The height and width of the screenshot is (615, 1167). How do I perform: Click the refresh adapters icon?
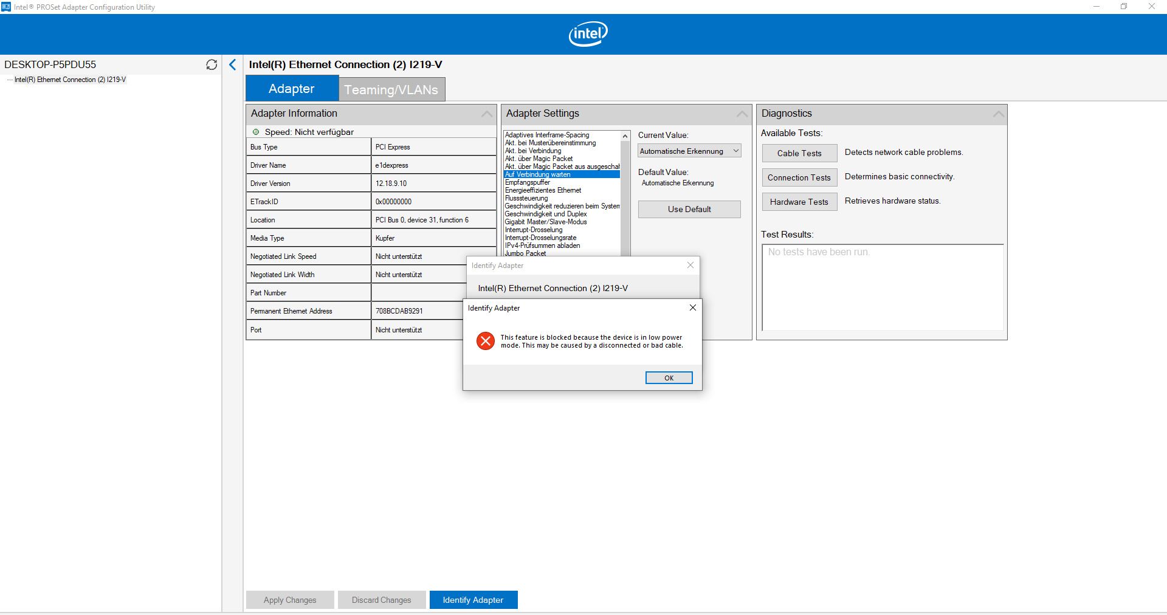click(212, 64)
